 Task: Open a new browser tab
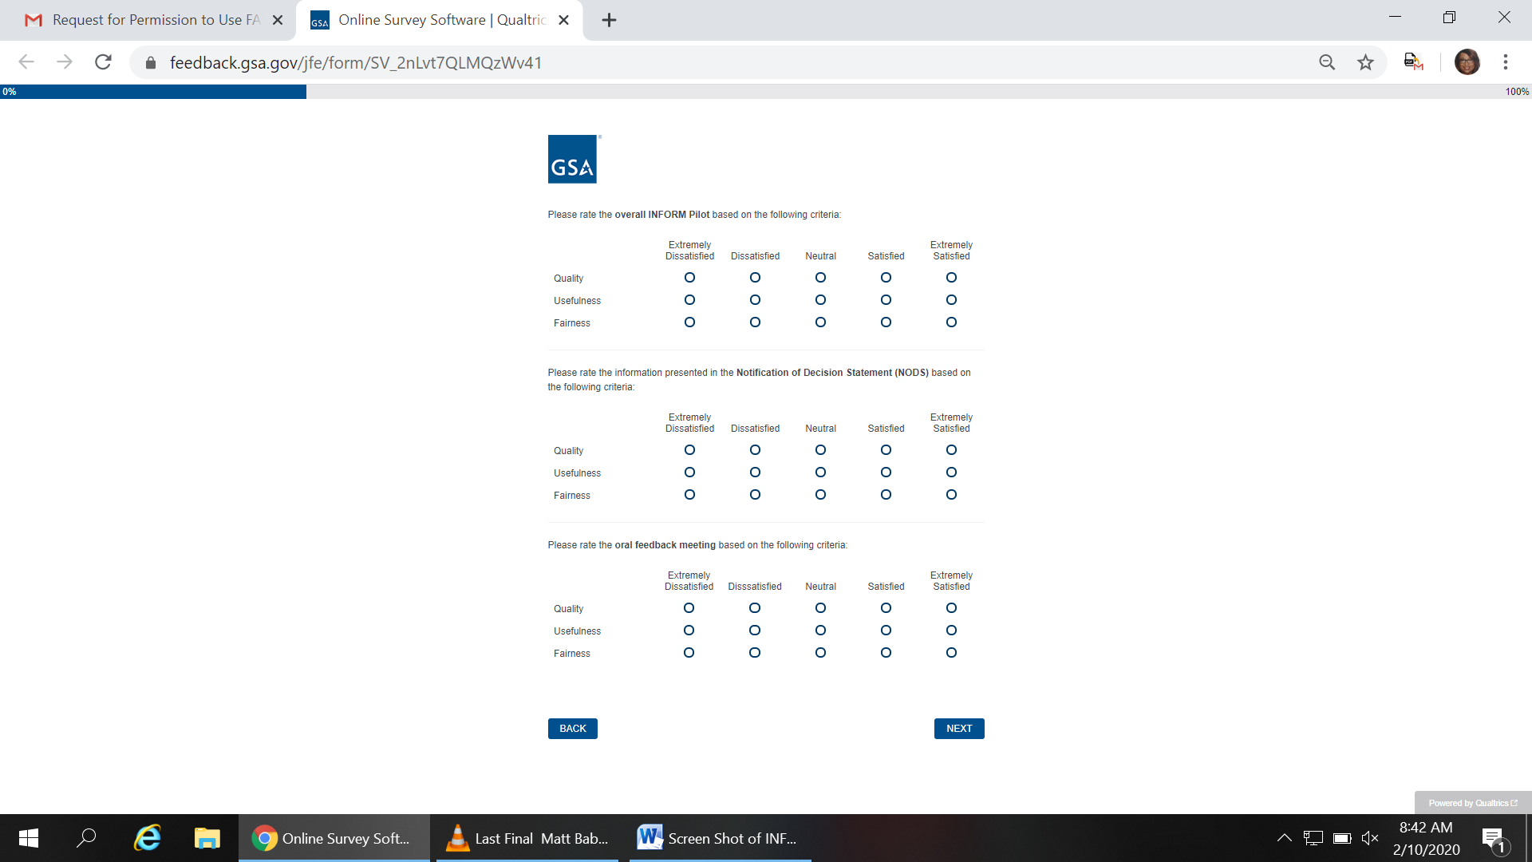click(609, 20)
